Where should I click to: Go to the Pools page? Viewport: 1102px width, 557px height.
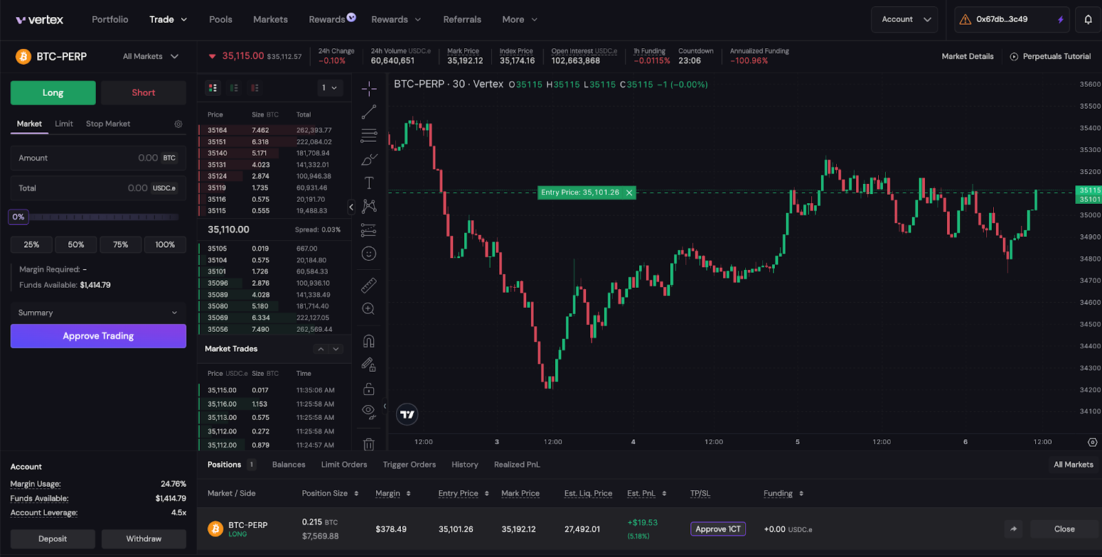coord(220,19)
